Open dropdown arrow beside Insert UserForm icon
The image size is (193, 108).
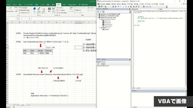tap(103, 7)
